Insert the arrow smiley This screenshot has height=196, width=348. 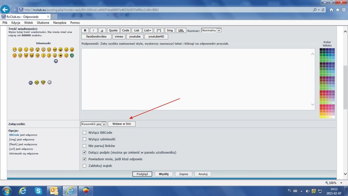[60, 55]
